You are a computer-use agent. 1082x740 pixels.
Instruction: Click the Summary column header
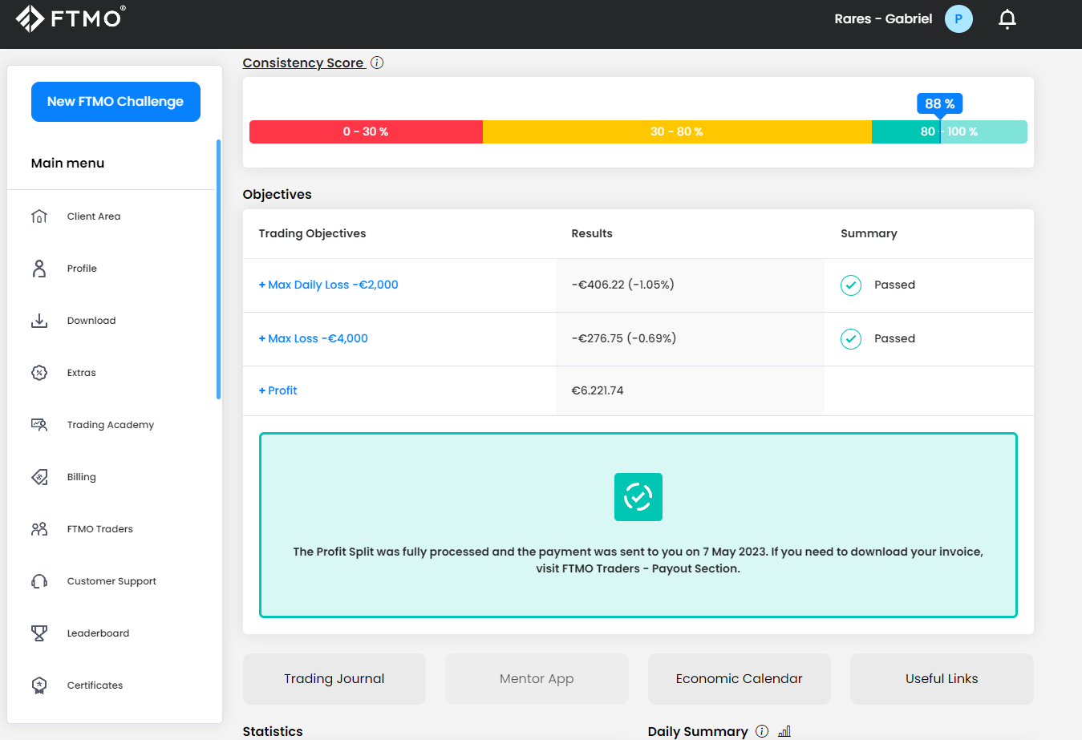[869, 233]
